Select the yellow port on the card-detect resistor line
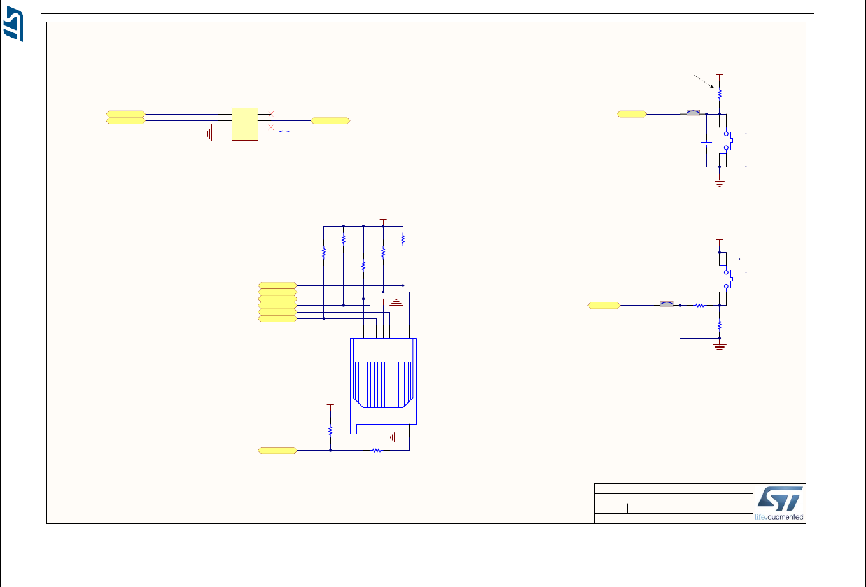The image size is (866, 587). pyautogui.click(x=277, y=450)
